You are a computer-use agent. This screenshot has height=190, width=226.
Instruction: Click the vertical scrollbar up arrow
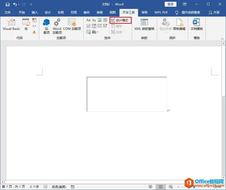tap(223, 43)
